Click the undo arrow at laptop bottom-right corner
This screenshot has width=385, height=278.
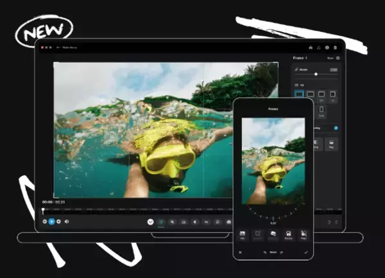coord(329,222)
